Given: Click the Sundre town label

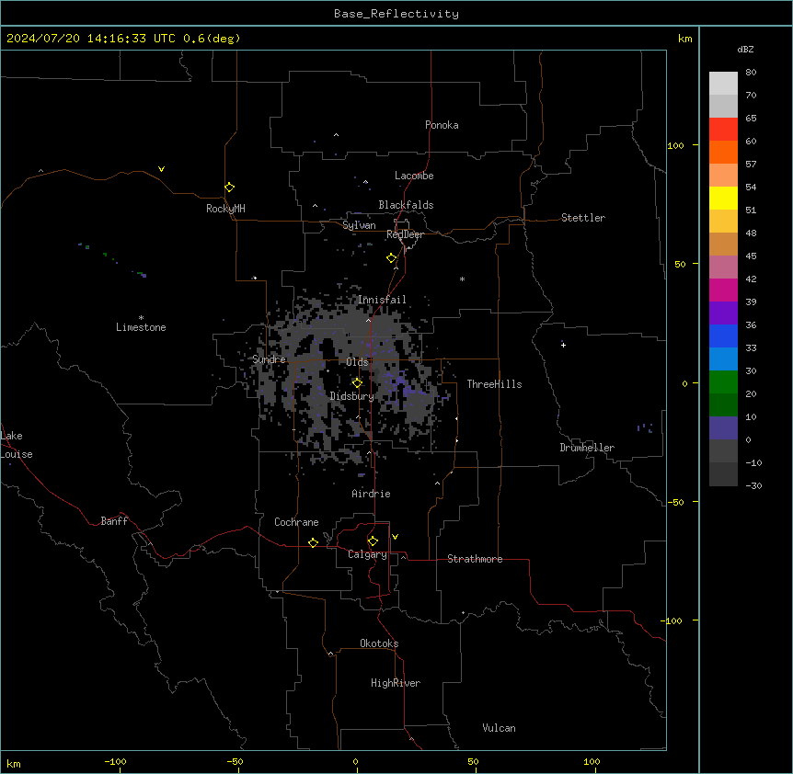Looking at the screenshot, I should pyautogui.click(x=269, y=359).
